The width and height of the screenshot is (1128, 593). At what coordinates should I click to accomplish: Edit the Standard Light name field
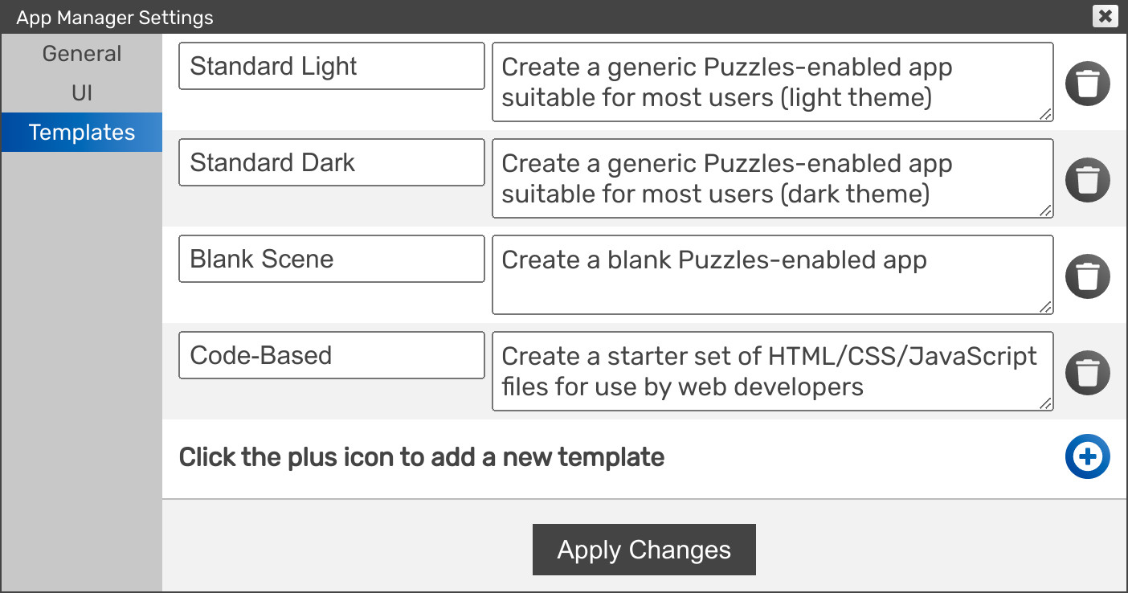tap(332, 66)
